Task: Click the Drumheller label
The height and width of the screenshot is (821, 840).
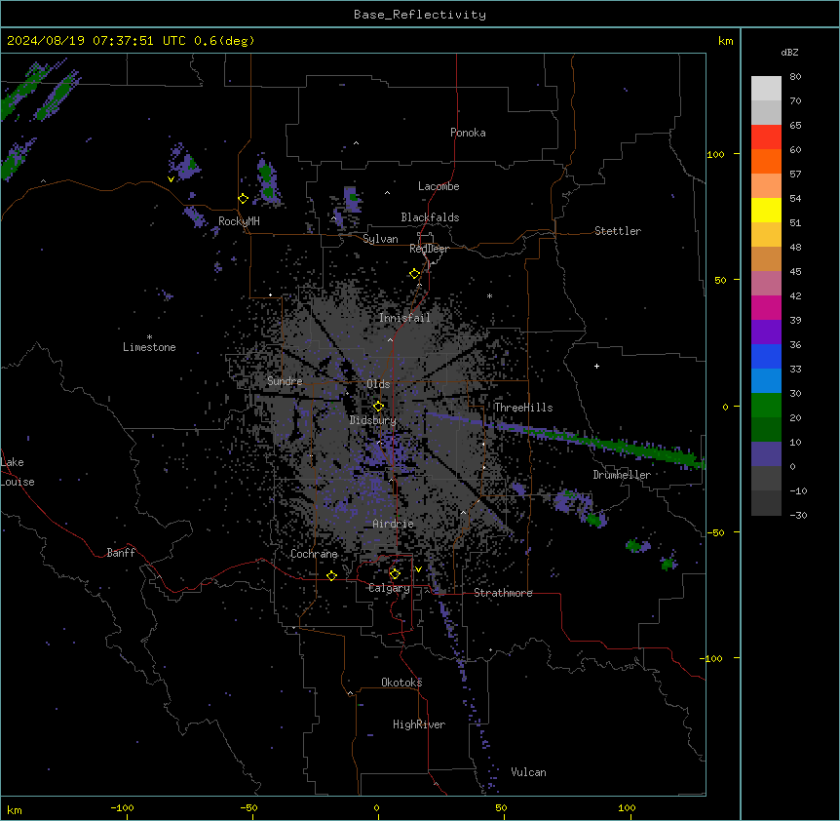Action: pyautogui.click(x=622, y=475)
